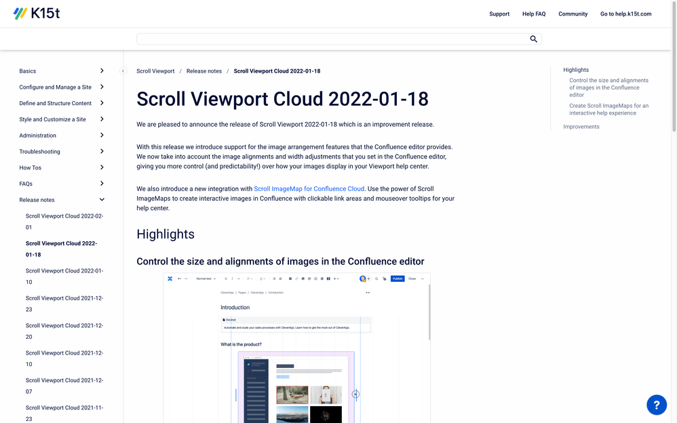The width and height of the screenshot is (677, 423).
Task: Open Scroll Viewport Cloud 2021-12-23 notes
Action: coord(64,304)
